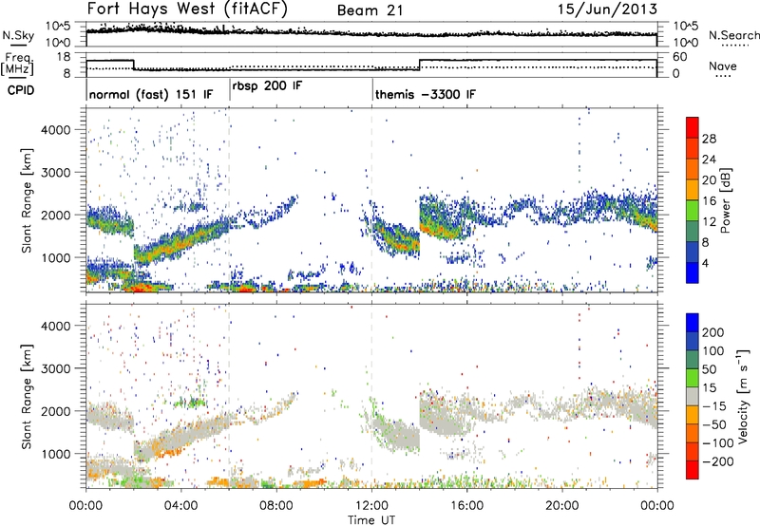Image resolution: width=760 pixels, height=526 pixels.
Task: Click the date '15/Jun/2013'
Action: (607, 9)
